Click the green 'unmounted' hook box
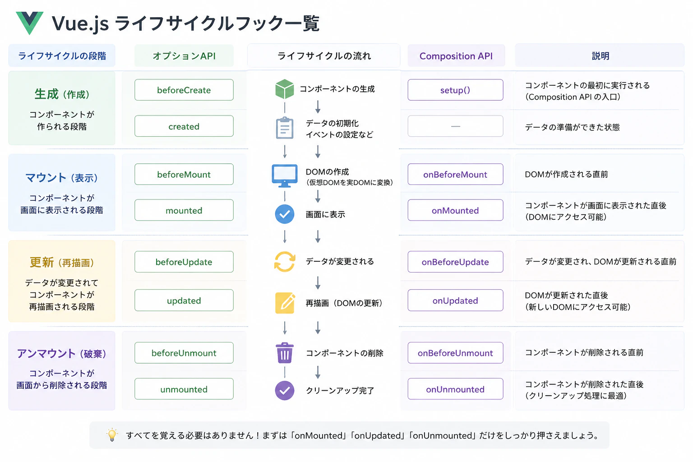 (184, 389)
